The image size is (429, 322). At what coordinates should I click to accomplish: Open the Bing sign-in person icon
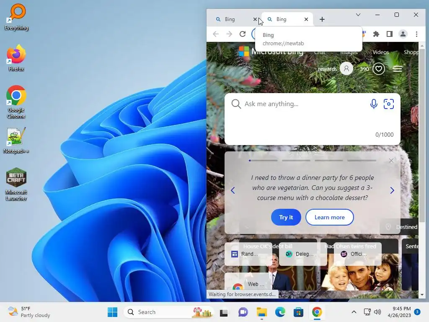[x=346, y=68]
